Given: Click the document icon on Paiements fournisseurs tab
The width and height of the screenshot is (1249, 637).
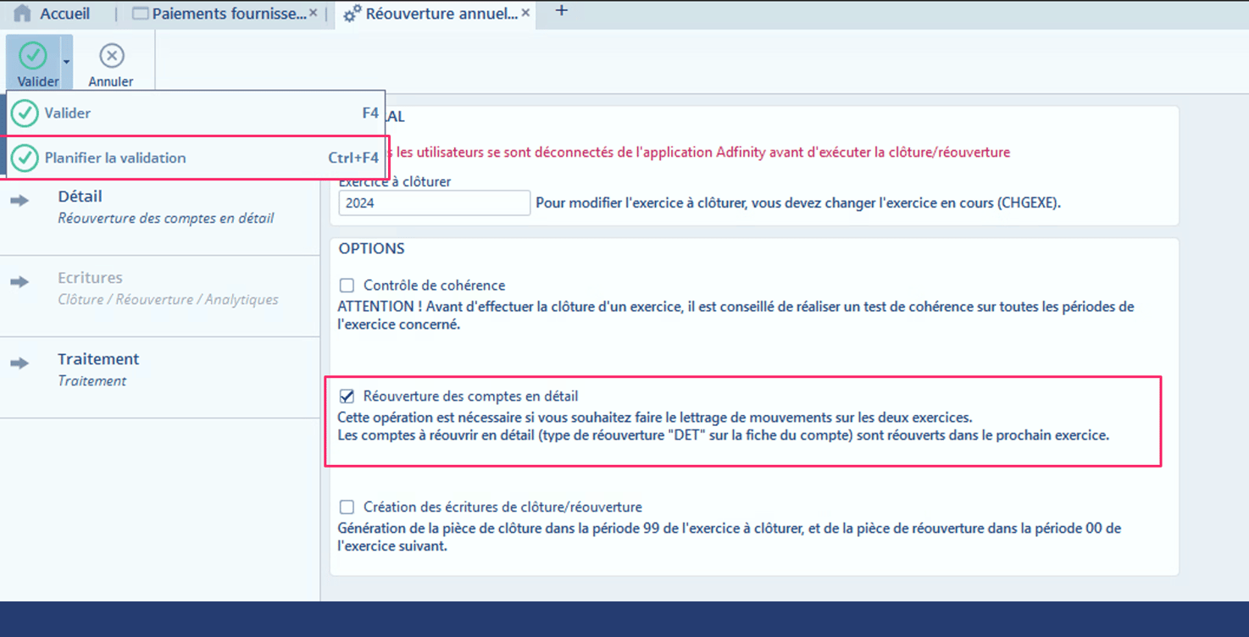Looking at the screenshot, I should (x=139, y=12).
